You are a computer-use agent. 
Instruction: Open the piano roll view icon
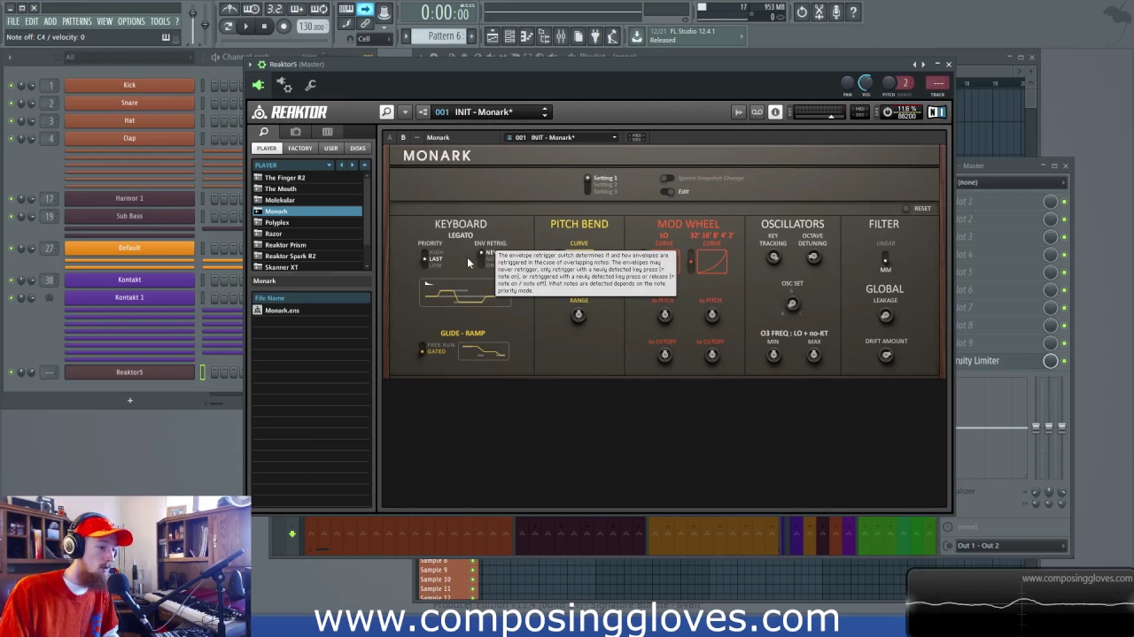coord(526,36)
